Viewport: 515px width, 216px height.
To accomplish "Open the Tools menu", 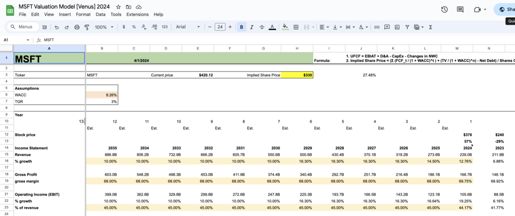I will click(x=116, y=14).
